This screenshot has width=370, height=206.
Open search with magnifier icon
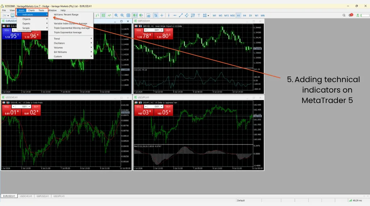tap(344, 15)
